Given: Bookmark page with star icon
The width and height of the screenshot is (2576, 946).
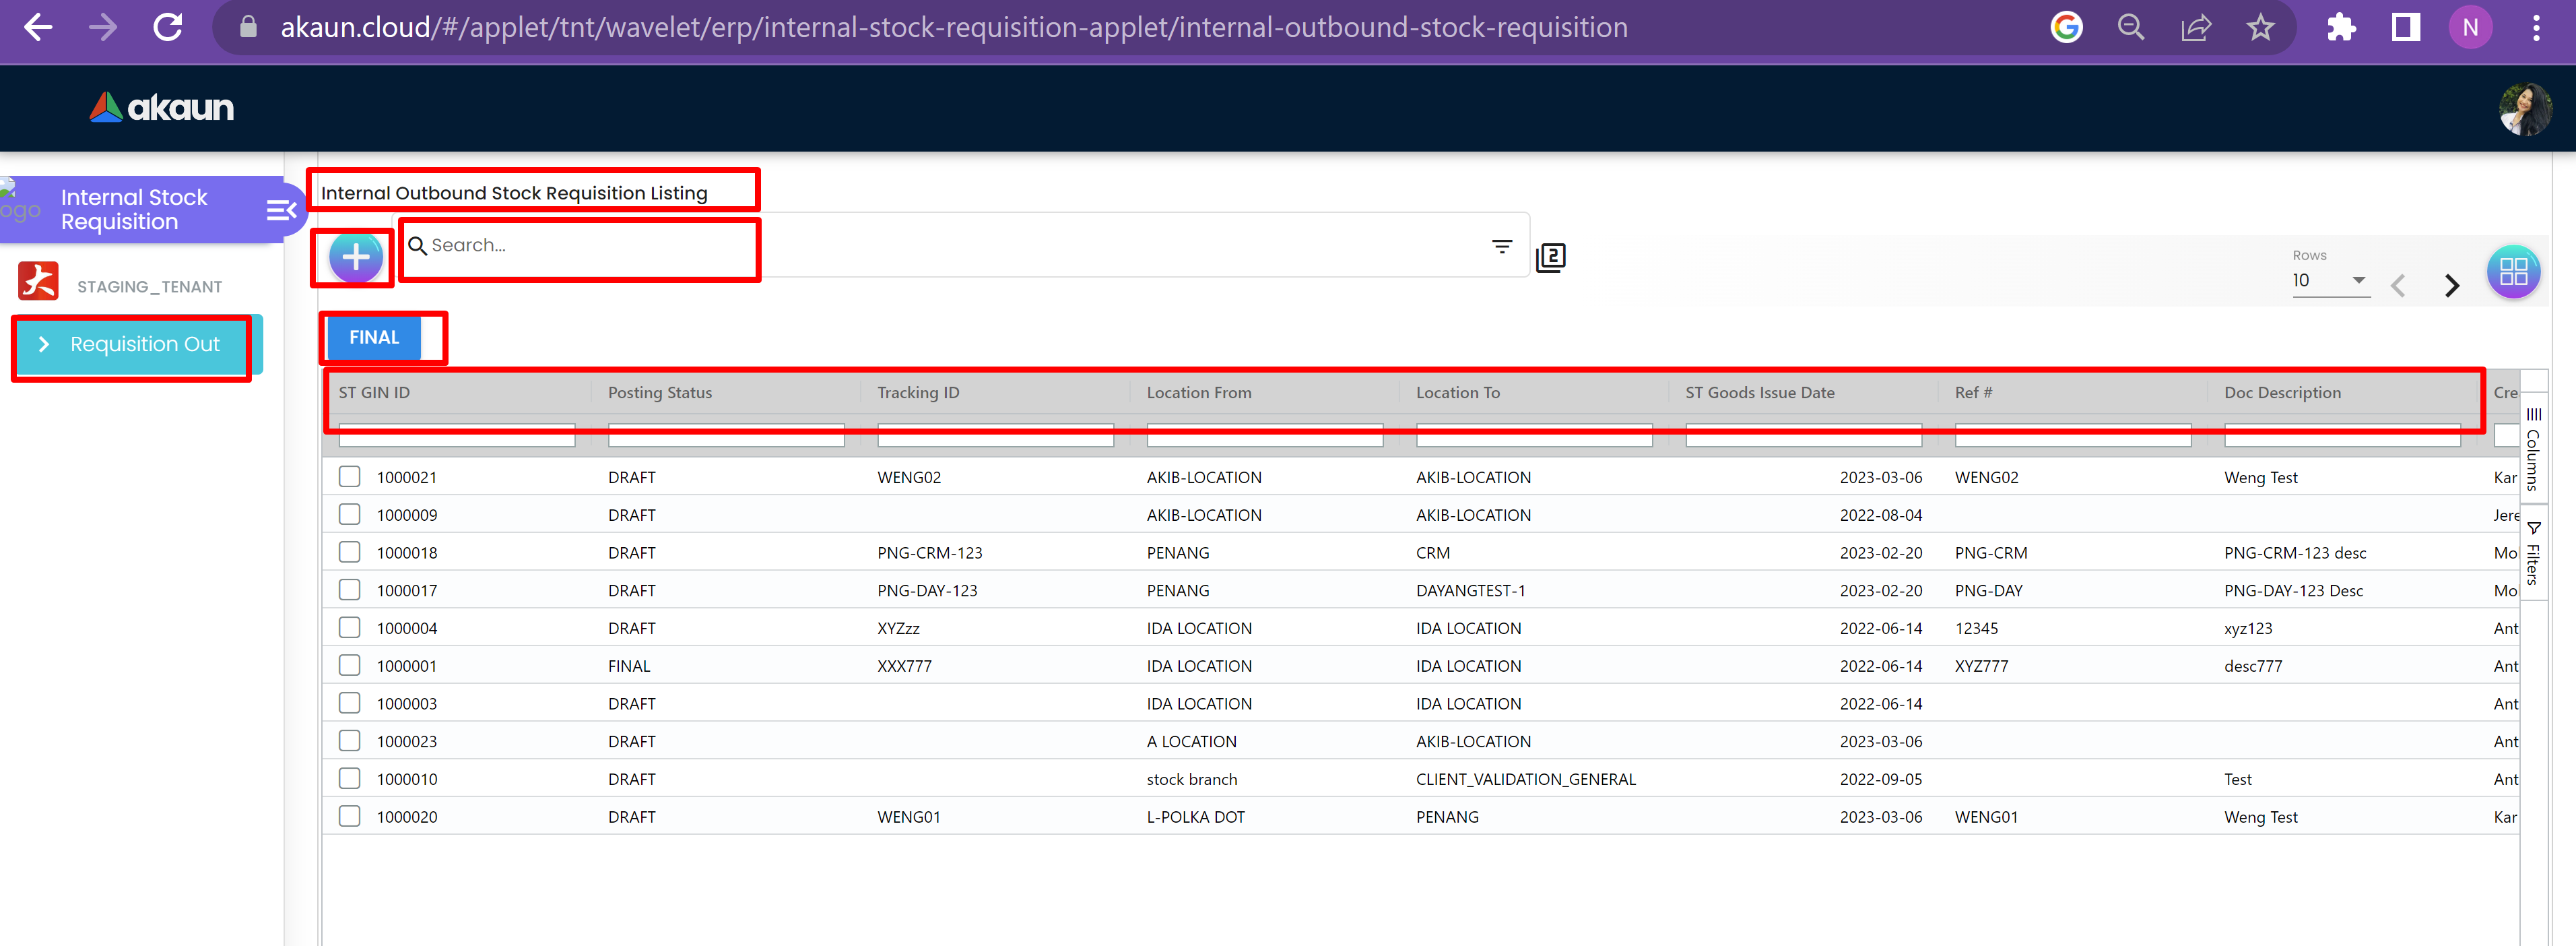Looking at the screenshot, I should click(2259, 28).
